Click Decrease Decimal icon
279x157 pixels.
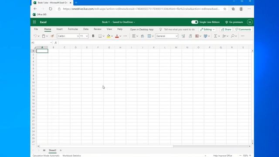click(190, 36)
